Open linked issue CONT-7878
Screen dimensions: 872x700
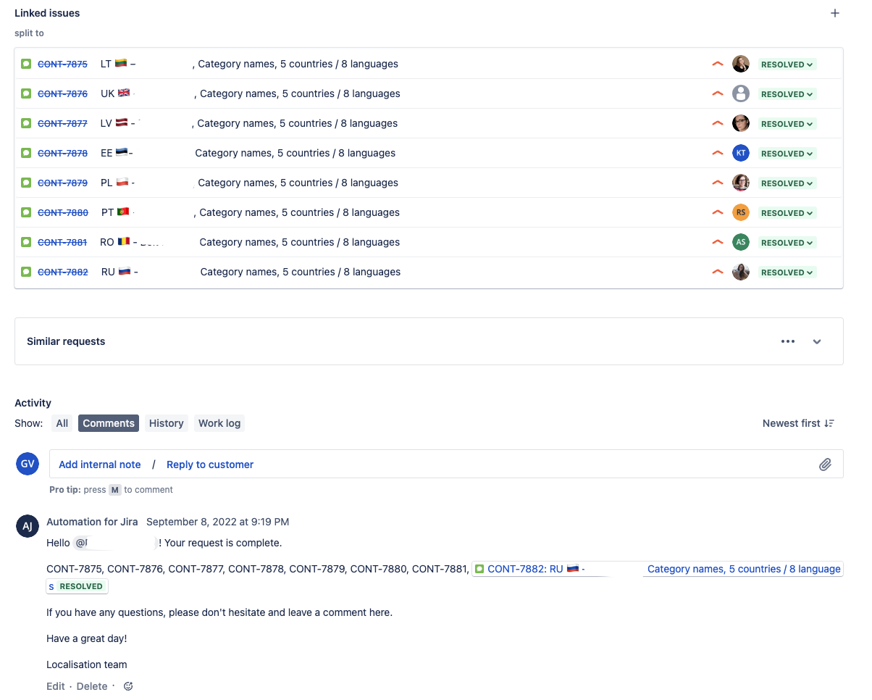tap(62, 153)
